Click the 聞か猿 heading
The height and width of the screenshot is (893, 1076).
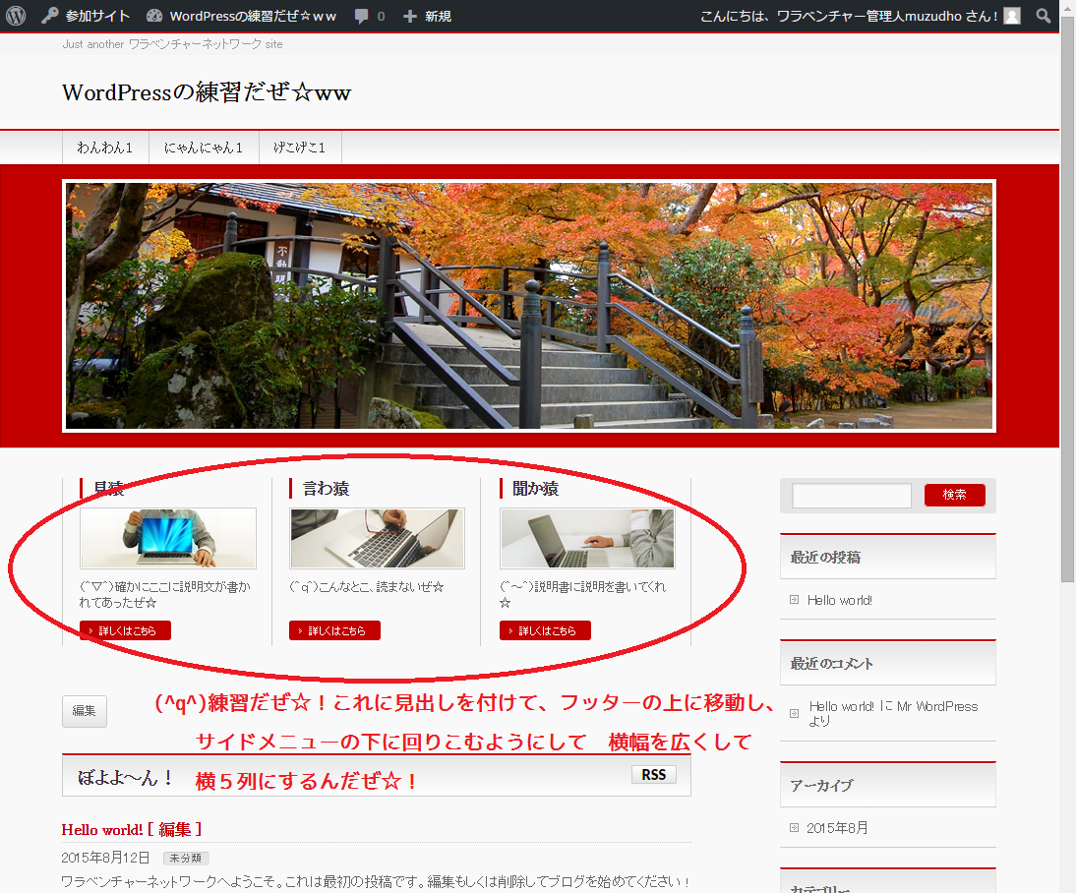pos(536,488)
